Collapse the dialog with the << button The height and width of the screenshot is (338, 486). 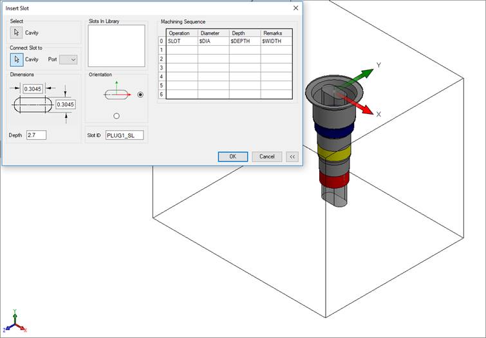click(x=292, y=156)
